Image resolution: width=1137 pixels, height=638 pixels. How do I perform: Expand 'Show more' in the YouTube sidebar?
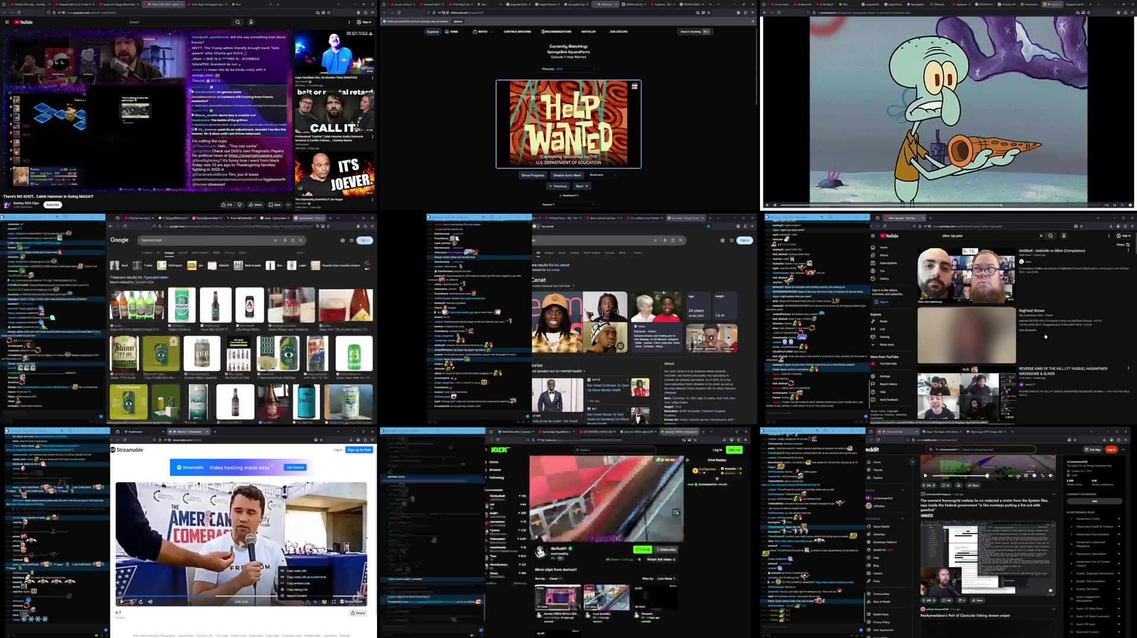tap(886, 345)
